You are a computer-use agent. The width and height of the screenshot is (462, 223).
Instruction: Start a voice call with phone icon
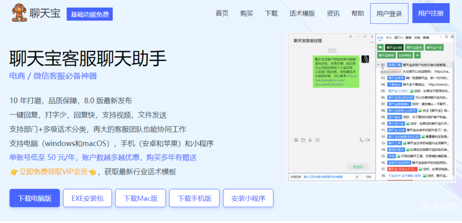[362, 140]
